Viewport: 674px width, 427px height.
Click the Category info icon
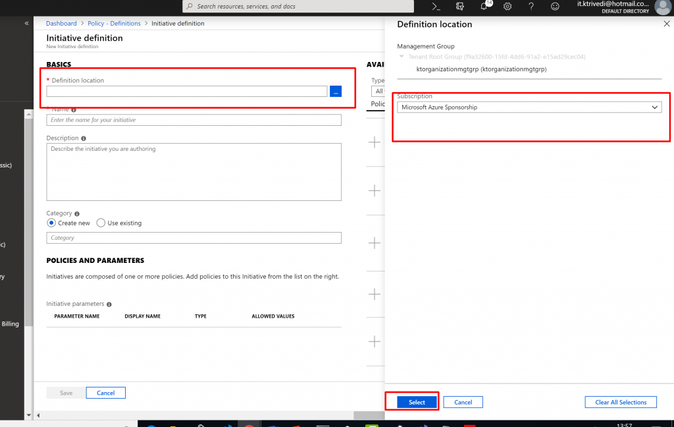(77, 213)
